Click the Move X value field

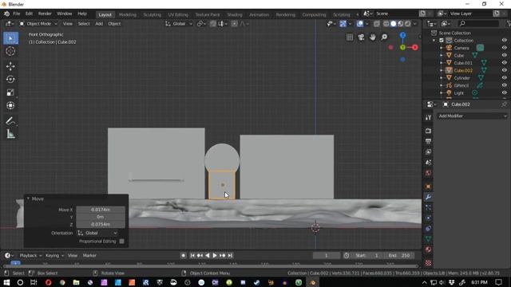coord(101,210)
